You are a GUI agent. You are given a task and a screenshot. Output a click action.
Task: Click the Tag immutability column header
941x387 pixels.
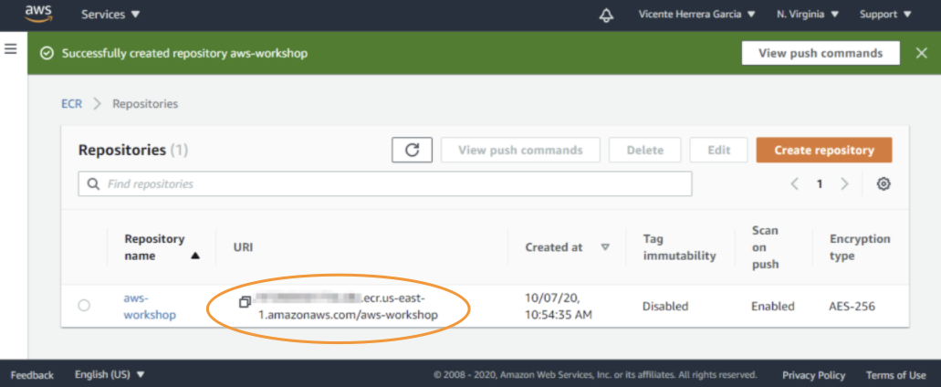[679, 247]
